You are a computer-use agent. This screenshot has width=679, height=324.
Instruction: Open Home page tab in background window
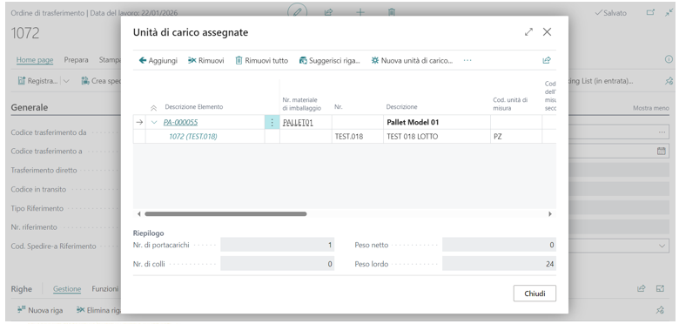coord(35,60)
